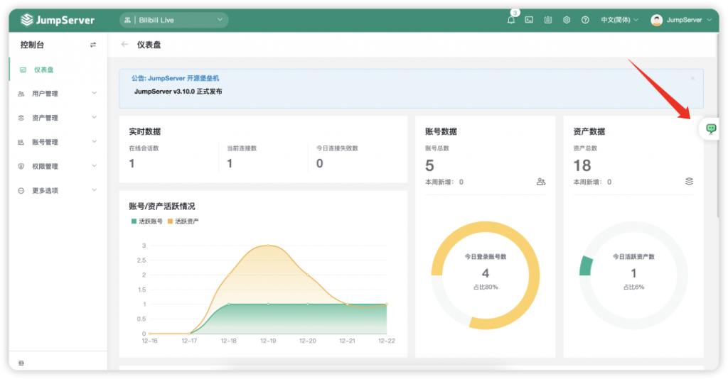The width and height of the screenshot is (728, 379).
Task: Click the 仪表盘 dashboard icon in sidebar
Action: pyautogui.click(x=23, y=70)
